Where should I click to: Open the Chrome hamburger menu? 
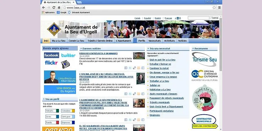coord(219,7)
